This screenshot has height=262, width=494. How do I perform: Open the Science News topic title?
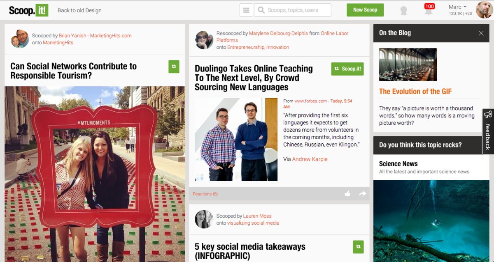(398, 164)
